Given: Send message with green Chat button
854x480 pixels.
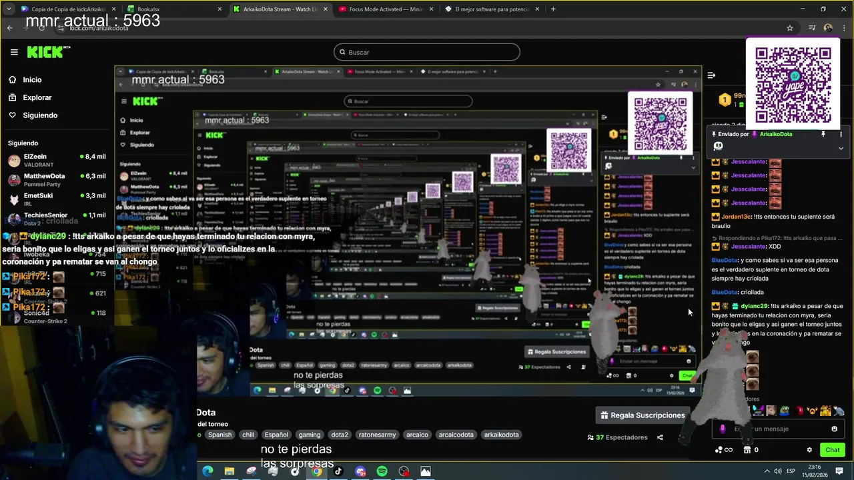Looking at the screenshot, I should [x=832, y=450].
